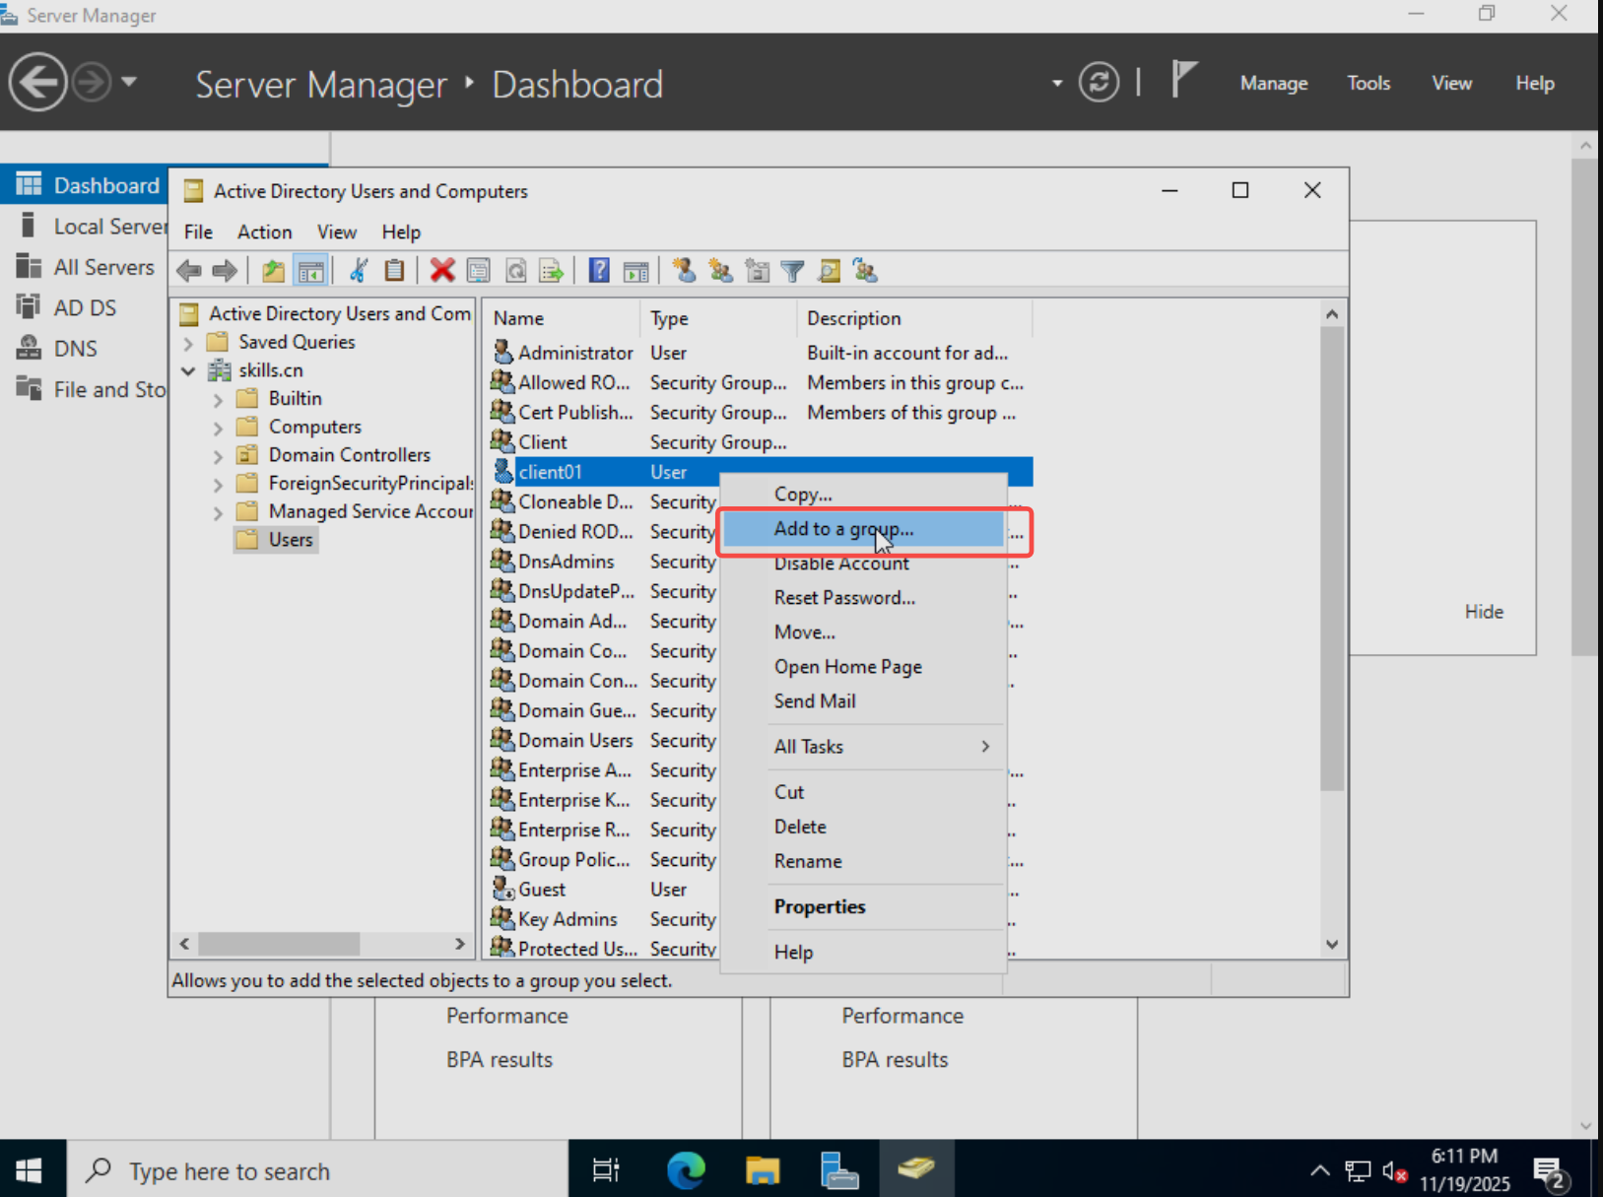Create new user via toolbar icon
This screenshot has height=1197, width=1603.
[684, 270]
